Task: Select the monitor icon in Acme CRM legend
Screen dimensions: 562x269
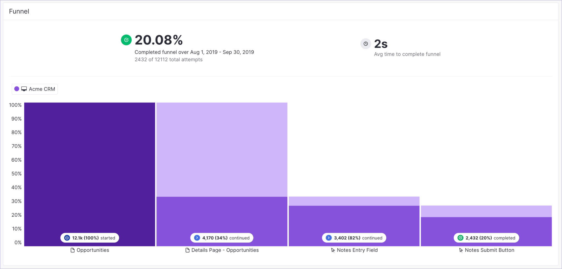Action: click(24, 89)
